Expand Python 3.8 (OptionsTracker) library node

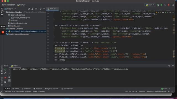(6, 31)
